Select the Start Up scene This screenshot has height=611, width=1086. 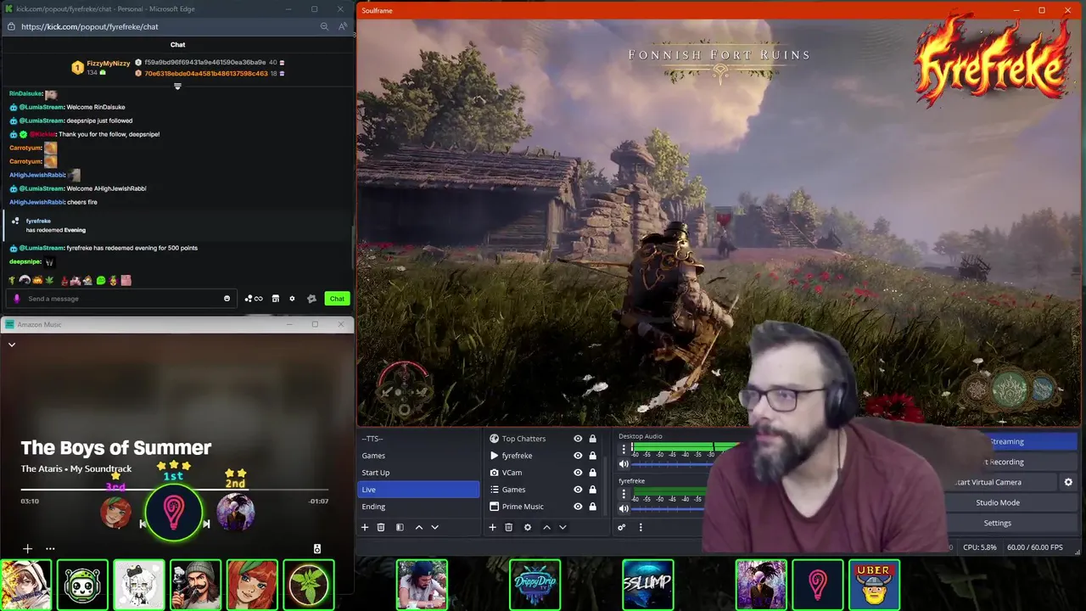point(418,473)
